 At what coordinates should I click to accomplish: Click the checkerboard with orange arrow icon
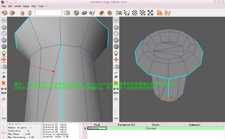click(x=119, y=13)
